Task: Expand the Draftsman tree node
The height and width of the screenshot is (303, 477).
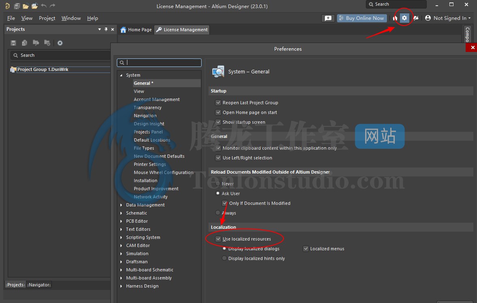Action: tap(121, 262)
